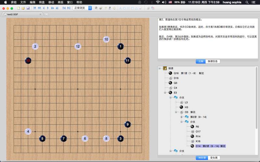Open Spotlight search in menu bar
260x162 pixels.
(x=247, y=2)
